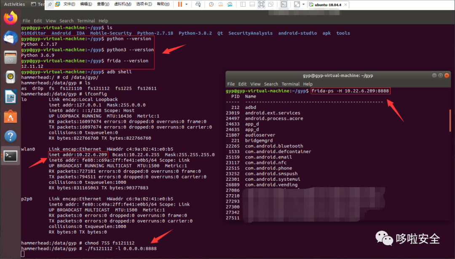Toggle the VMware thumbnail bar
Viewport: 455px width, 259px height.
[x=252, y=4]
